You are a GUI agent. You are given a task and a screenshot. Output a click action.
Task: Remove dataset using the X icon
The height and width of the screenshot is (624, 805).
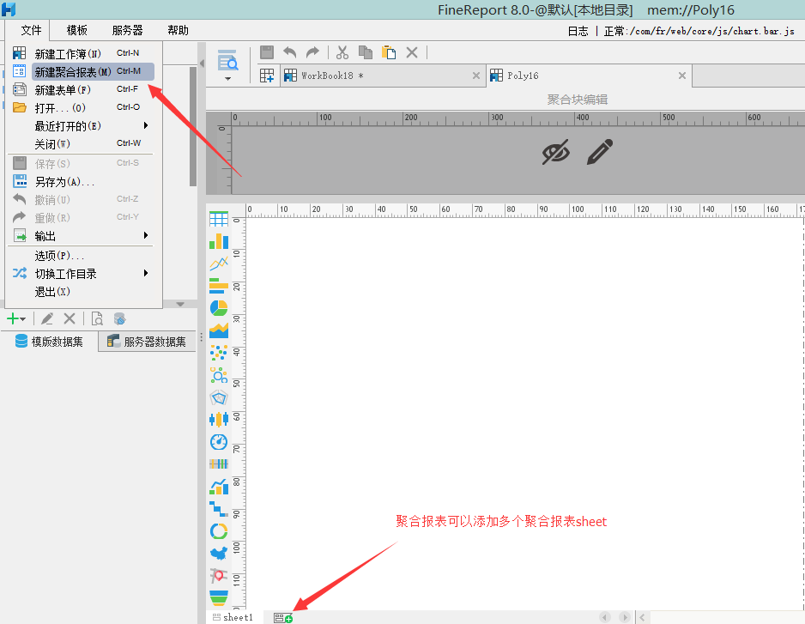click(x=70, y=319)
